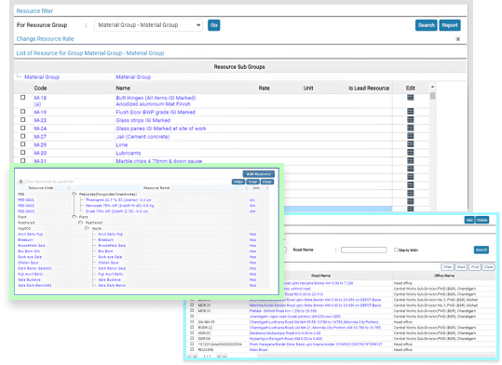Image resolution: width=502 pixels, height=365 pixels.
Task: Click the Office Name column header
Action: tap(444, 276)
